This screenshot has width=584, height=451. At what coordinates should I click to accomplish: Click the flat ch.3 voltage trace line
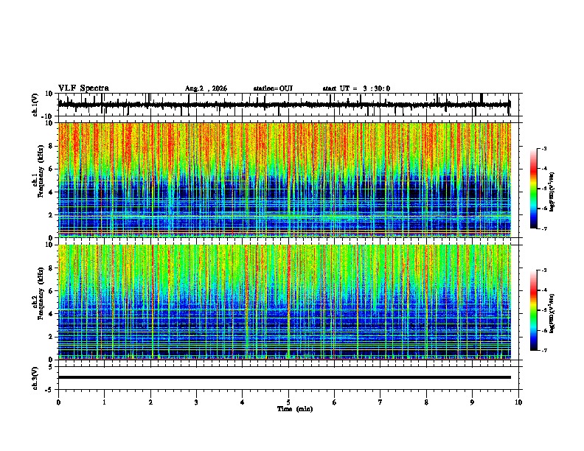click(285, 377)
